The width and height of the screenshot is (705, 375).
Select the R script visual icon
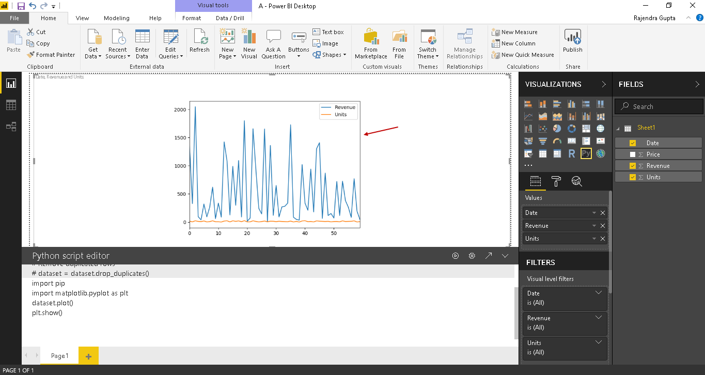571,153
